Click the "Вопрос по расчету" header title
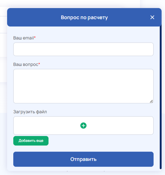The width and height of the screenshot is (165, 175). pyautogui.click(x=84, y=18)
